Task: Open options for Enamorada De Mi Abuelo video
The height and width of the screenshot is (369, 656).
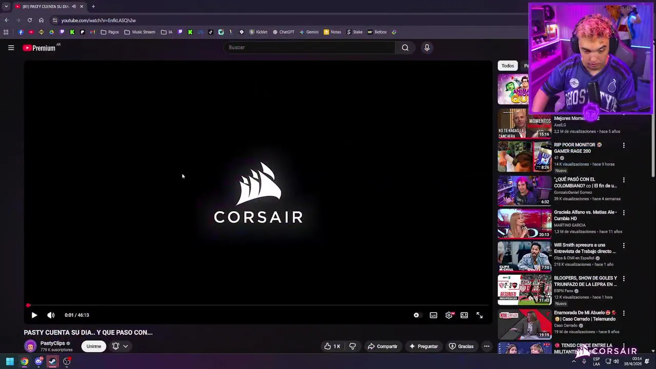Action: pyautogui.click(x=624, y=313)
